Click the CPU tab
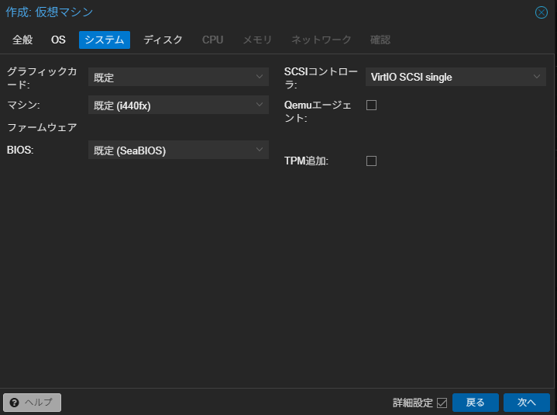This screenshot has width=557, height=415. coord(212,40)
